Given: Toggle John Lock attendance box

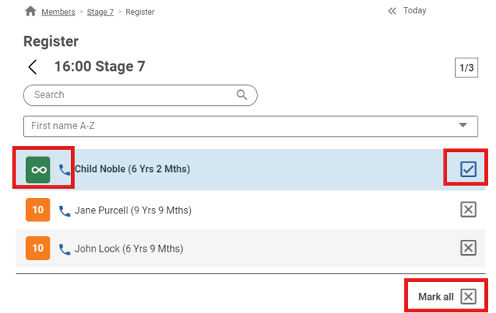Looking at the screenshot, I should 468,248.
